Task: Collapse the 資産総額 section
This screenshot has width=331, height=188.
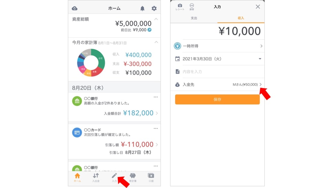Action: [156, 19]
